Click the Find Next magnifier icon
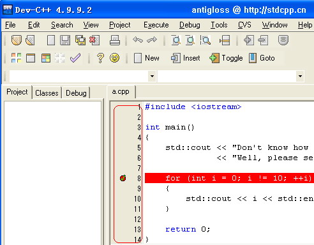 point(206,40)
